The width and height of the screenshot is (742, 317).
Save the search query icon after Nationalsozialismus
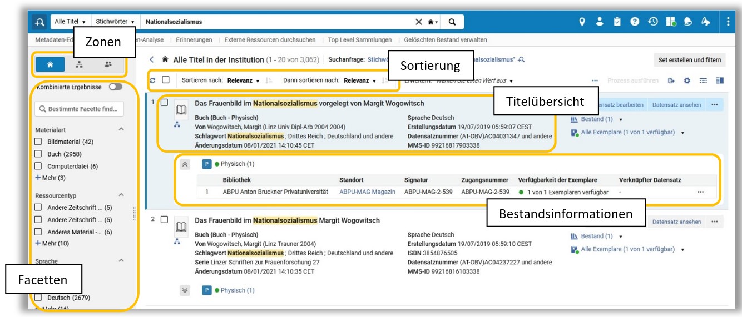point(521,59)
